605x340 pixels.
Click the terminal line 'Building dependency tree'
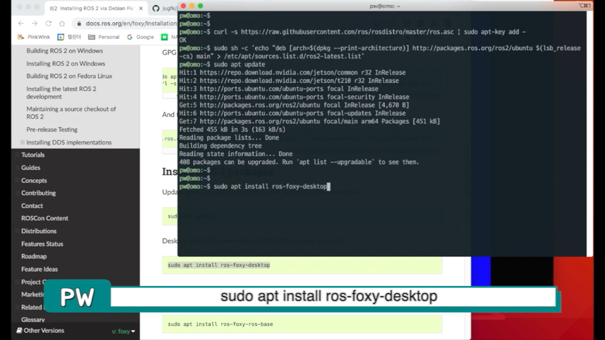(220, 145)
